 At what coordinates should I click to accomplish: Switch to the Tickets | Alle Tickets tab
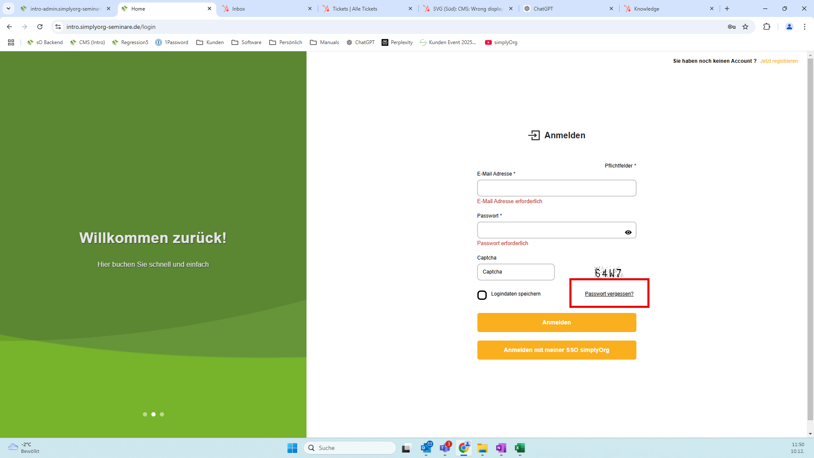point(355,8)
